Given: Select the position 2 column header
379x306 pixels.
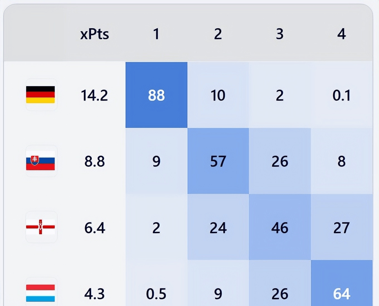Looking at the screenshot, I should (x=218, y=34).
